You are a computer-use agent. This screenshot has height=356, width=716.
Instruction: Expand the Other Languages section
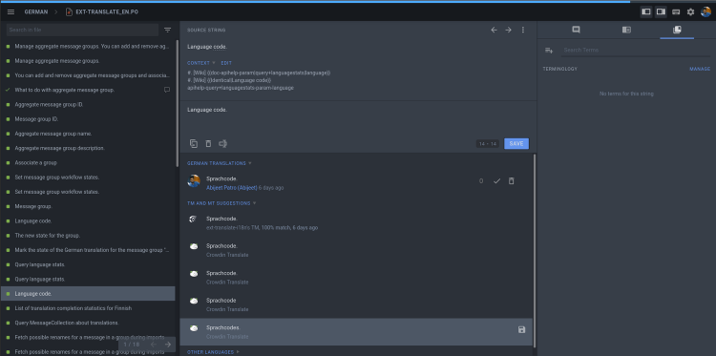213,352
